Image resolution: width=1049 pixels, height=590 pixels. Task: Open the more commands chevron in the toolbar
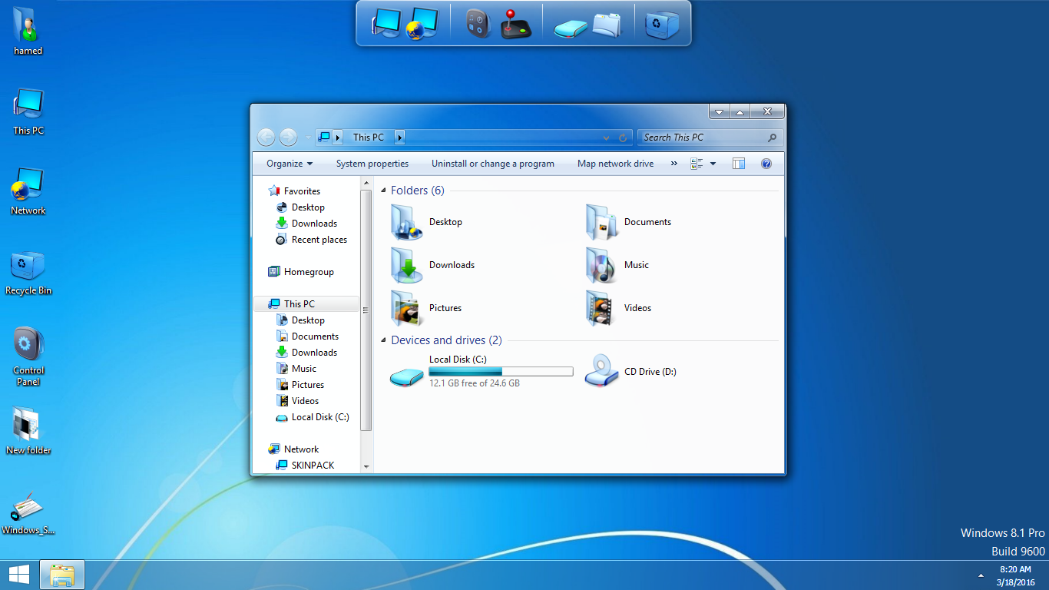673,163
